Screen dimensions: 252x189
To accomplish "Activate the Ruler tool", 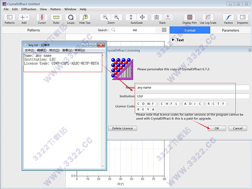I will click(56, 17).
